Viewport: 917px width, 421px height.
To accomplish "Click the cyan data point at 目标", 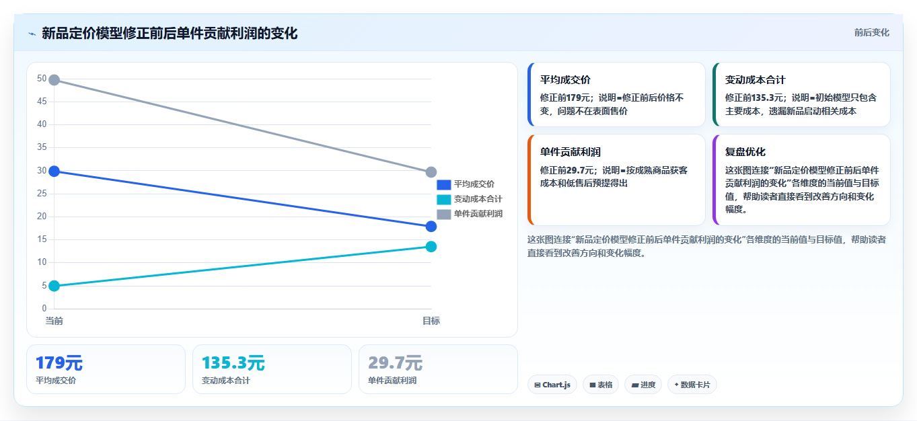I will [431, 247].
